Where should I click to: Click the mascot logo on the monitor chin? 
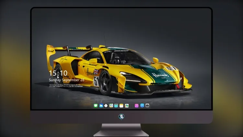tap(121, 117)
